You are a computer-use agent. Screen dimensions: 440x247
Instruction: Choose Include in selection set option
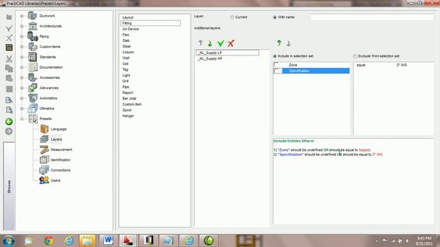(275, 56)
